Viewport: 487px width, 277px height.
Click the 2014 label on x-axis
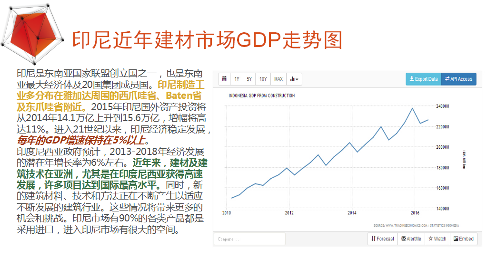(x=351, y=212)
